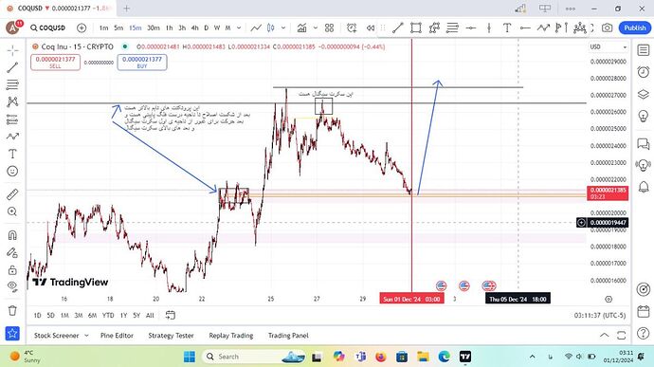This screenshot has height=367, width=654.
Task: Maximize the bottom panel
Action: (621, 336)
